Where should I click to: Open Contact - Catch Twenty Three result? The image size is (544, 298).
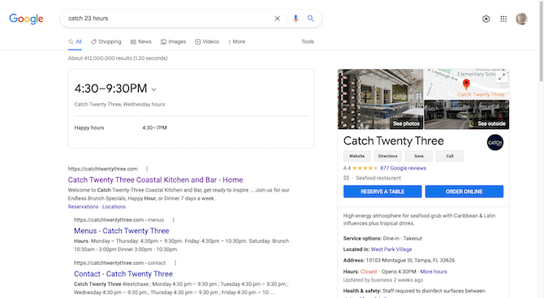[x=123, y=274]
